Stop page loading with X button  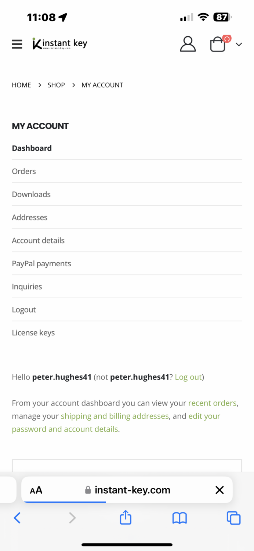[x=219, y=490]
